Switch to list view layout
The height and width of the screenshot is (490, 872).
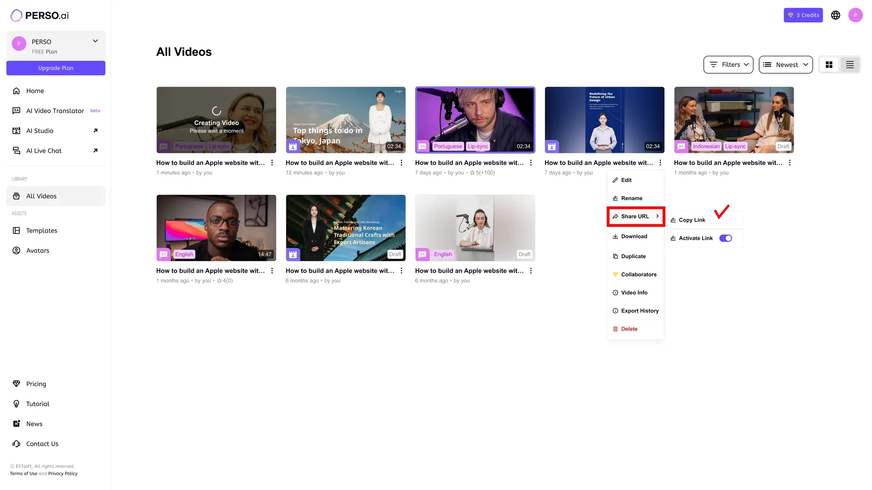[850, 65]
